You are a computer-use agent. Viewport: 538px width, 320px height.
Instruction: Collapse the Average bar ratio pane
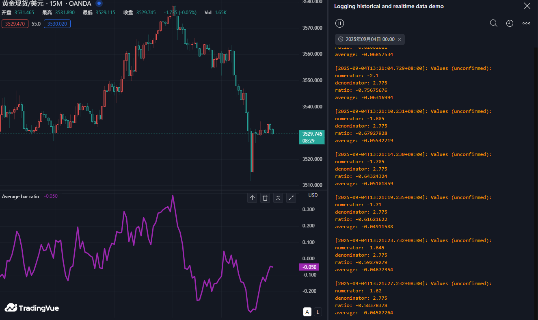[278, 198]
